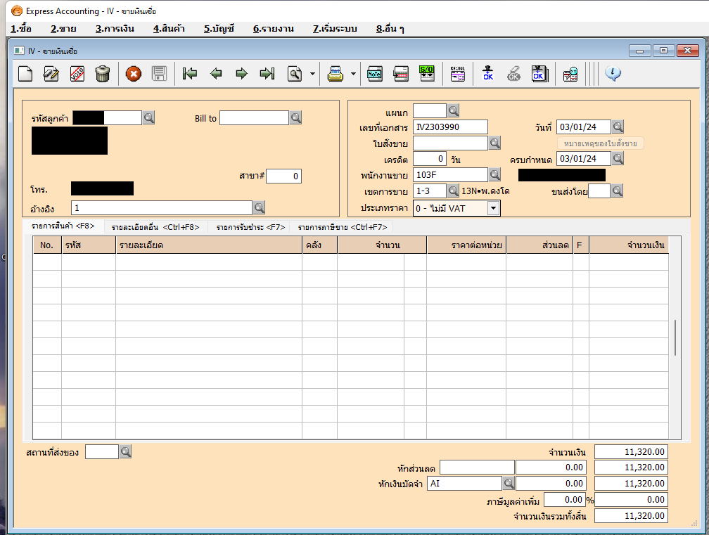Open the print options dropdown arrow
Image resolution: width=709 pixels, height=535 pixels.
click(x=353, y=74)
